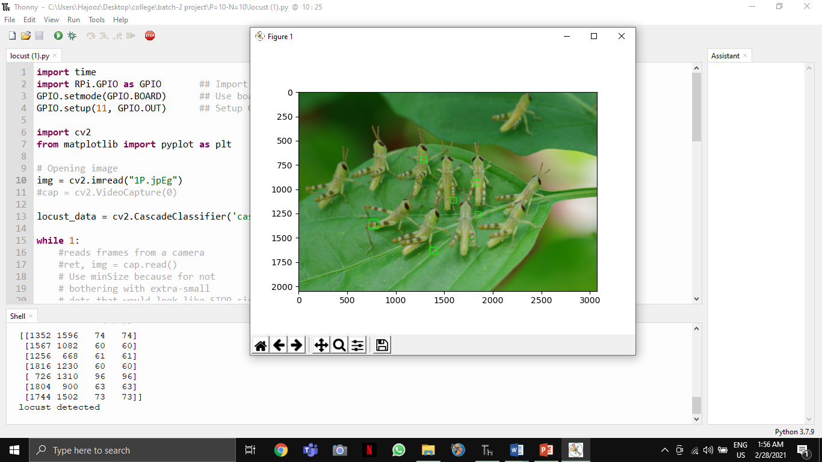
Task: Open the Tools menu
Action: [x=96, y=19]
